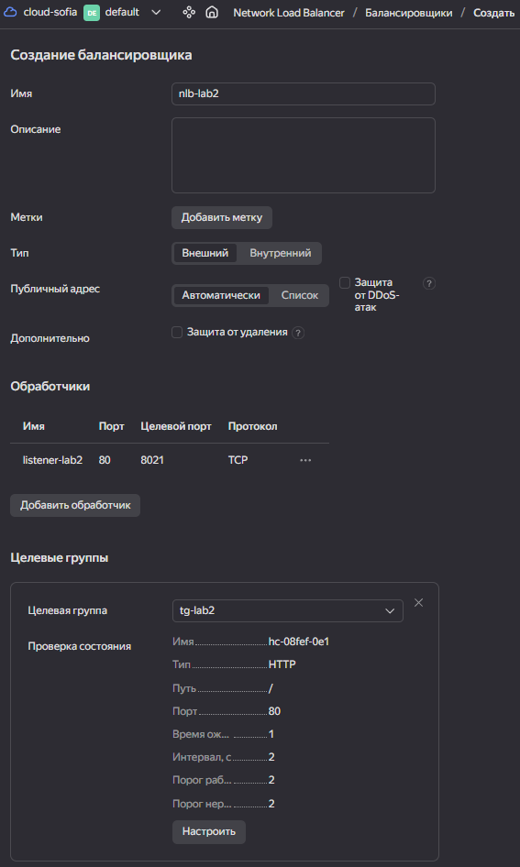Go to Балансировщики breadcrumb

(x=408, y=13)
